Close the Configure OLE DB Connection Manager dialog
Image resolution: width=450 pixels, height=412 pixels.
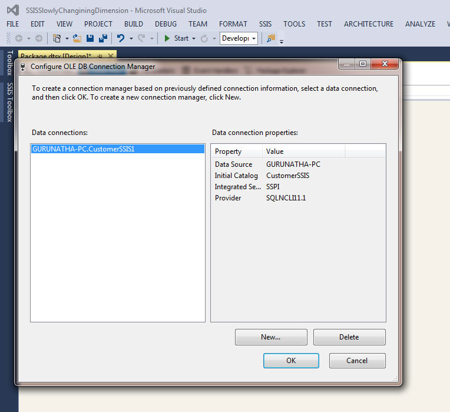pyautogui.click(x=385, y=64)
